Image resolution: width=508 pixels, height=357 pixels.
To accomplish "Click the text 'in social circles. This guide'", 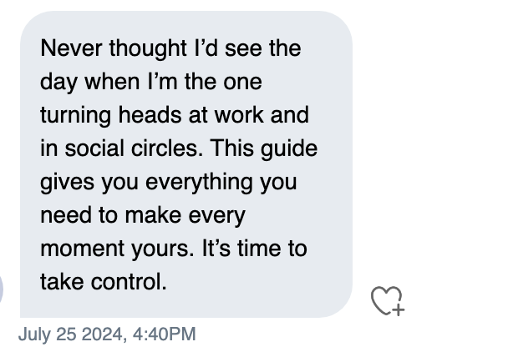I will 179,148.
